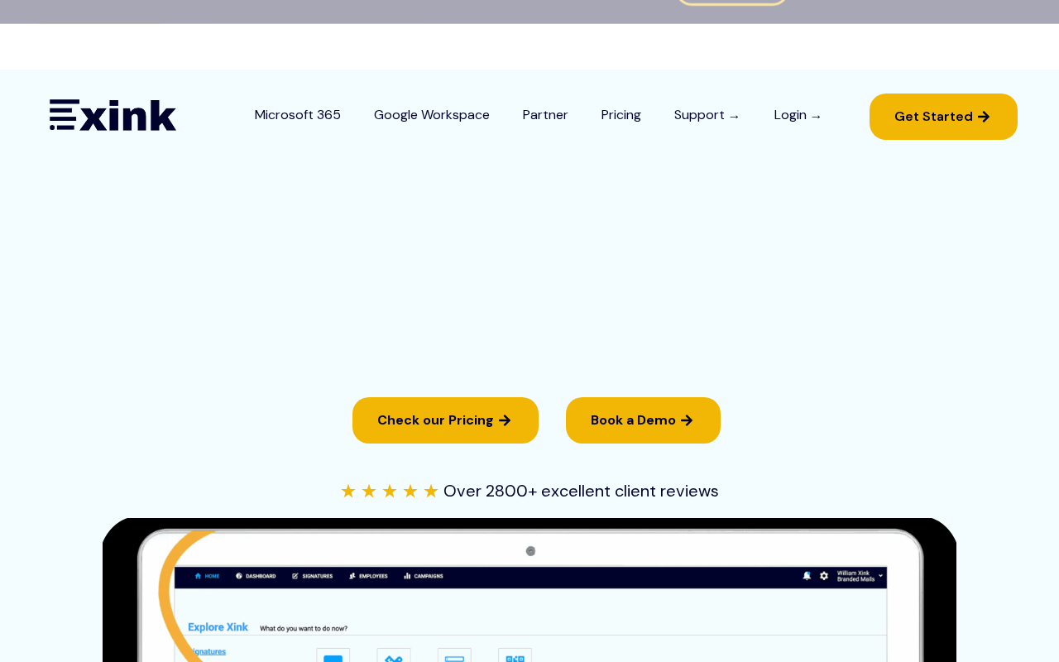Select Pricing in the navigation bar

pos(621,115)
